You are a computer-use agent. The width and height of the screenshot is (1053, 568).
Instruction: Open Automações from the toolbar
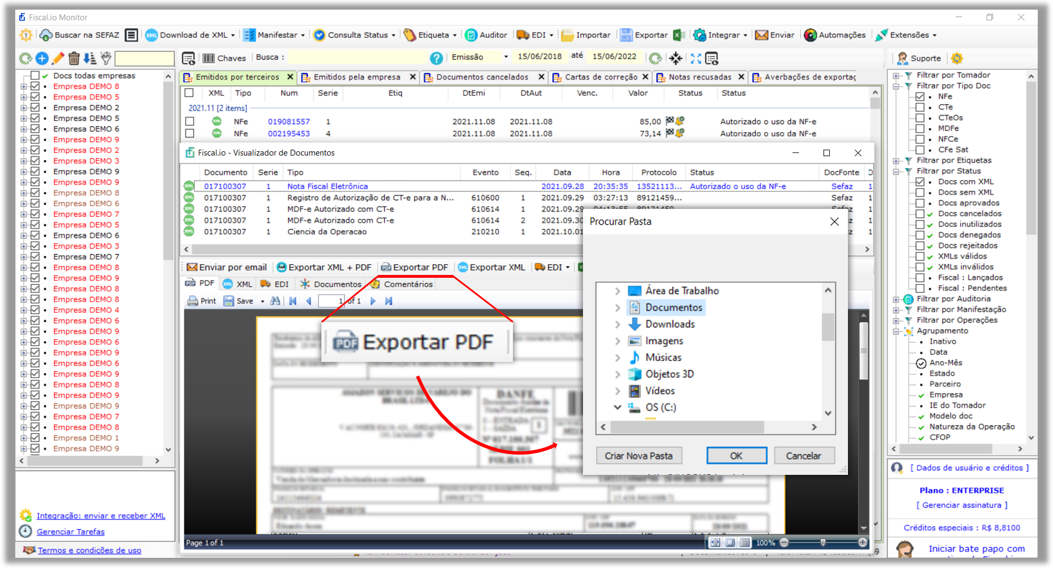[835, 35]
